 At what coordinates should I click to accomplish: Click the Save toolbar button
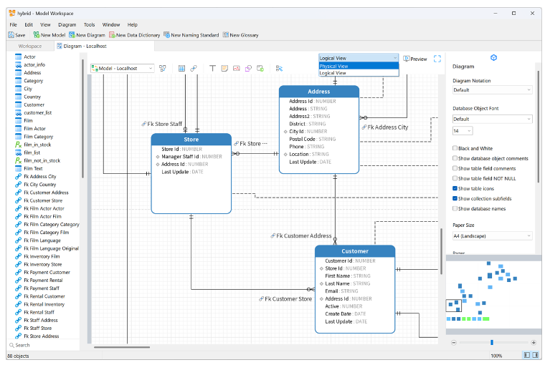16,35
